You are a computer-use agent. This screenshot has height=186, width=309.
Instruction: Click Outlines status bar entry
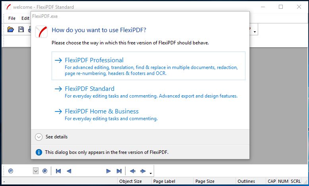[x=246, y=181]
